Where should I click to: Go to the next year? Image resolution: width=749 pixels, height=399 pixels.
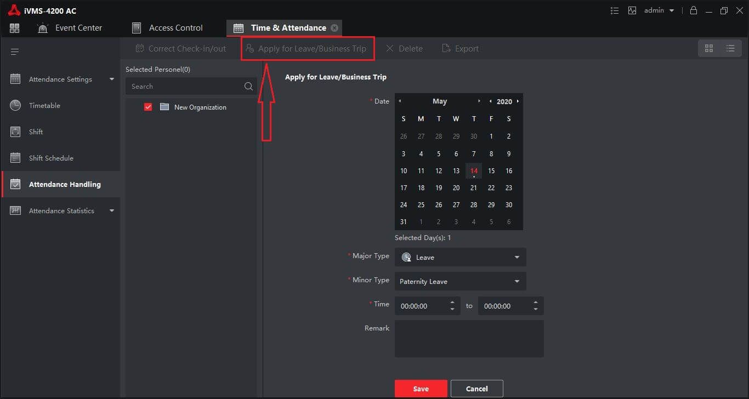click(x=518, y=101)
